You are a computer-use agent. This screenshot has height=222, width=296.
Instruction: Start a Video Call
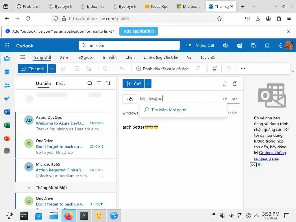[x=200, y=45]
